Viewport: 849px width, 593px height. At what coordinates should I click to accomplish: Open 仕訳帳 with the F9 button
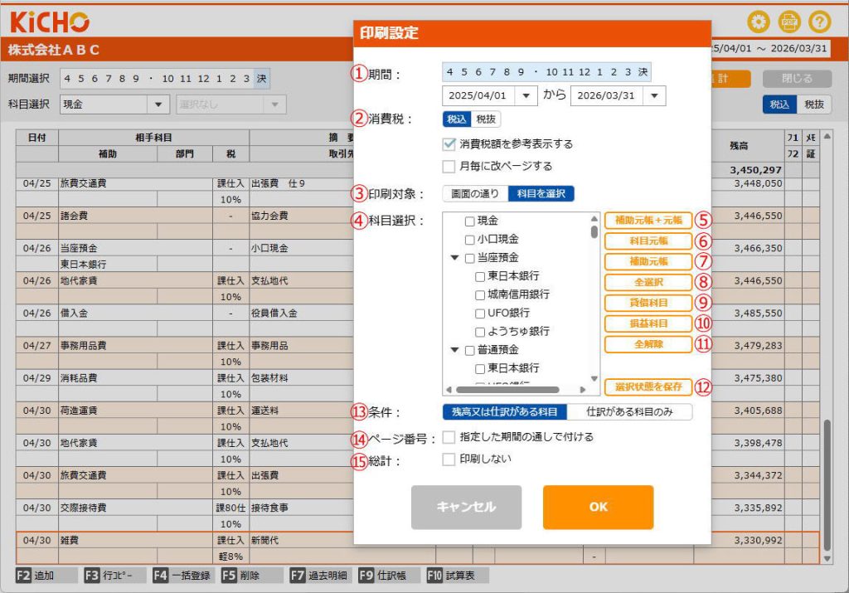(388, 575)
